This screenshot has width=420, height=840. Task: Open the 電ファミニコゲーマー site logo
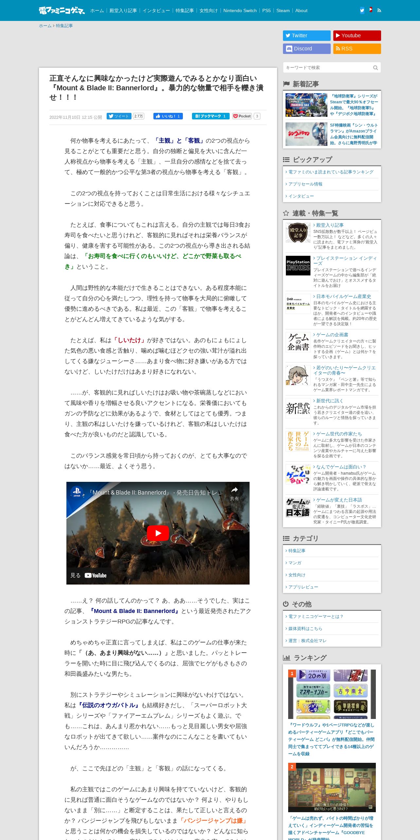tap(61, 10)
